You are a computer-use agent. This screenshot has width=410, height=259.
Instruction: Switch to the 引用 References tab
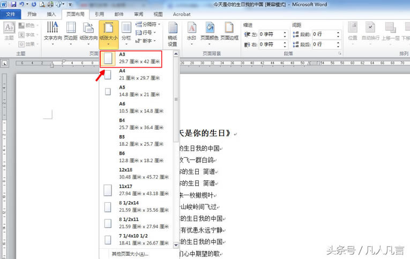[99, 14]
